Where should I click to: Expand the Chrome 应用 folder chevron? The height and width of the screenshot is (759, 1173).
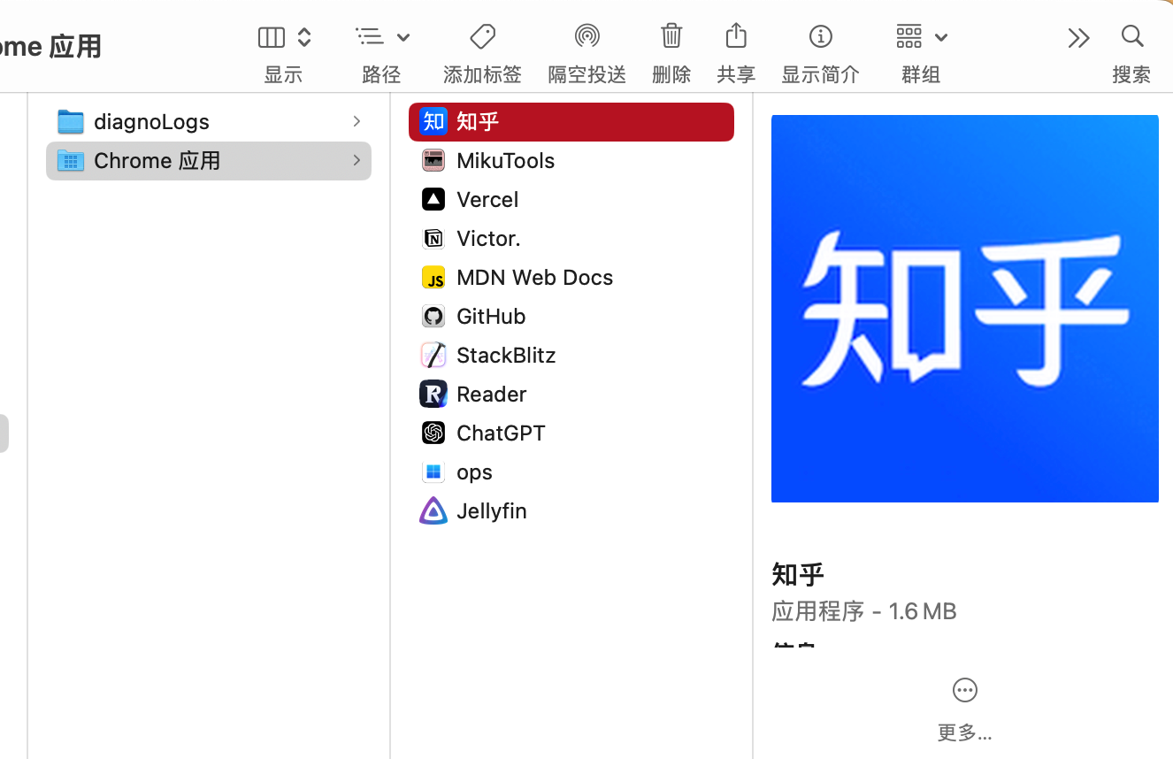[x=356, y=160]
